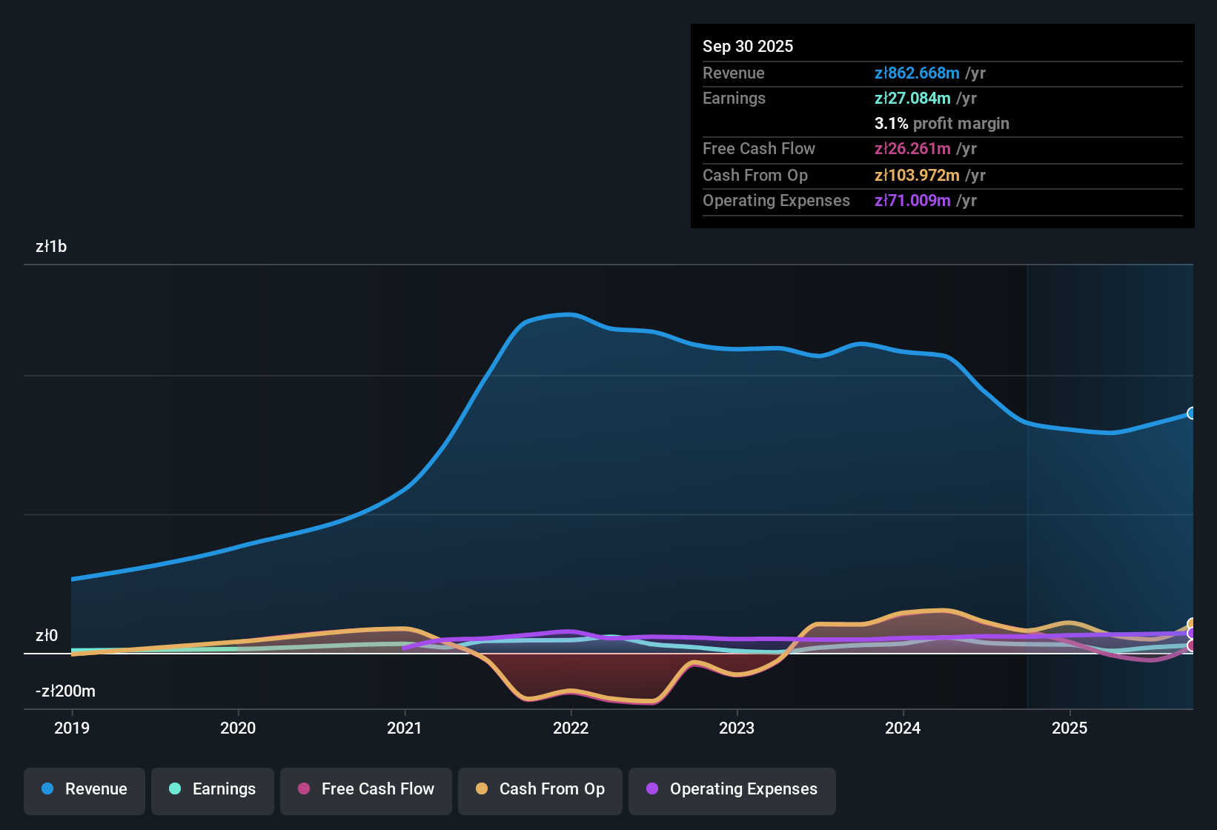Click the teal Earnings legend dot
1217x830 pixels.
click(175, 789)
